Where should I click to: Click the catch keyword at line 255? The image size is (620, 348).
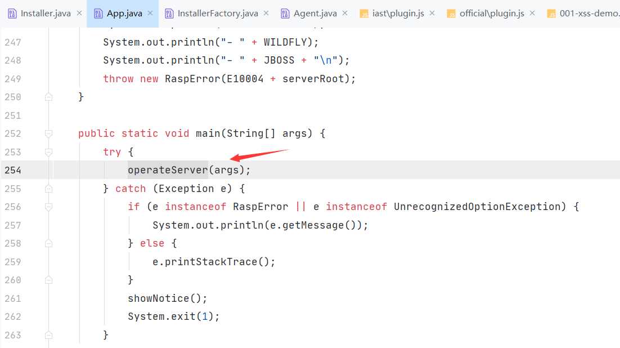(x=131, y=189)
